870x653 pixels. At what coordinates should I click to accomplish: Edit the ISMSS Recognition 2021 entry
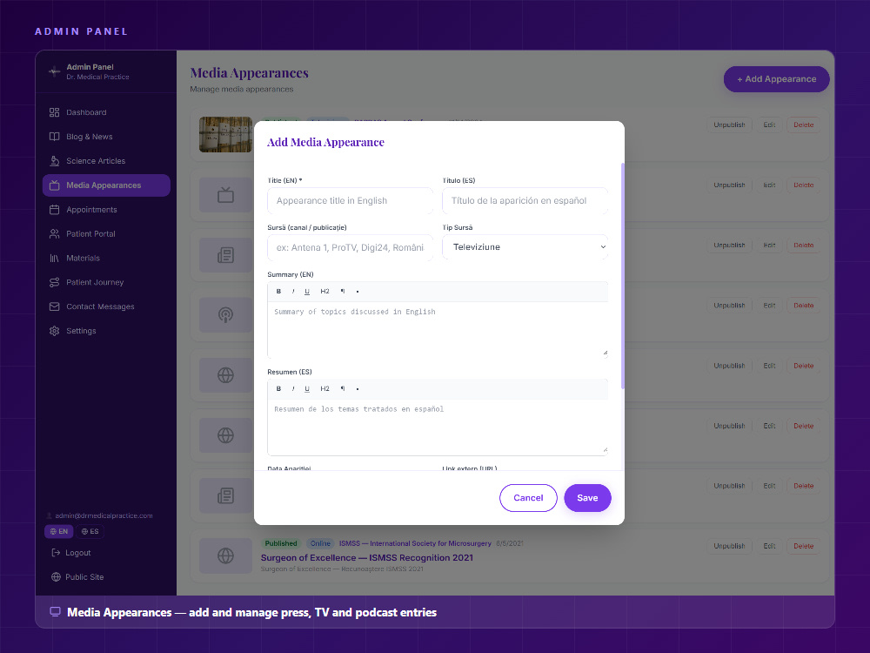(769, 547)
